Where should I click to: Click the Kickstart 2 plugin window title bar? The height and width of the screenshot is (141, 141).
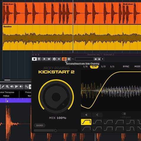click(x=101, y=55)
